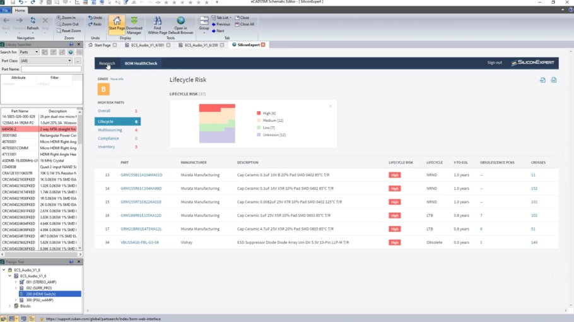The image size is (574, 322).
Task: Close the lifecycle risk chart card
Action: point(331,106)
